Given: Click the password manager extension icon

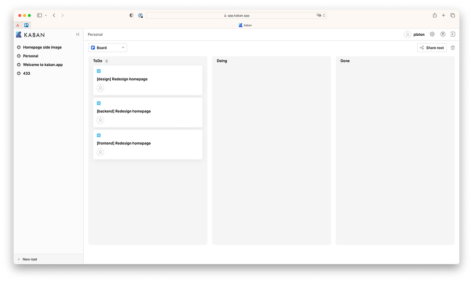Looking at the screenshot, I should (140, 16).
